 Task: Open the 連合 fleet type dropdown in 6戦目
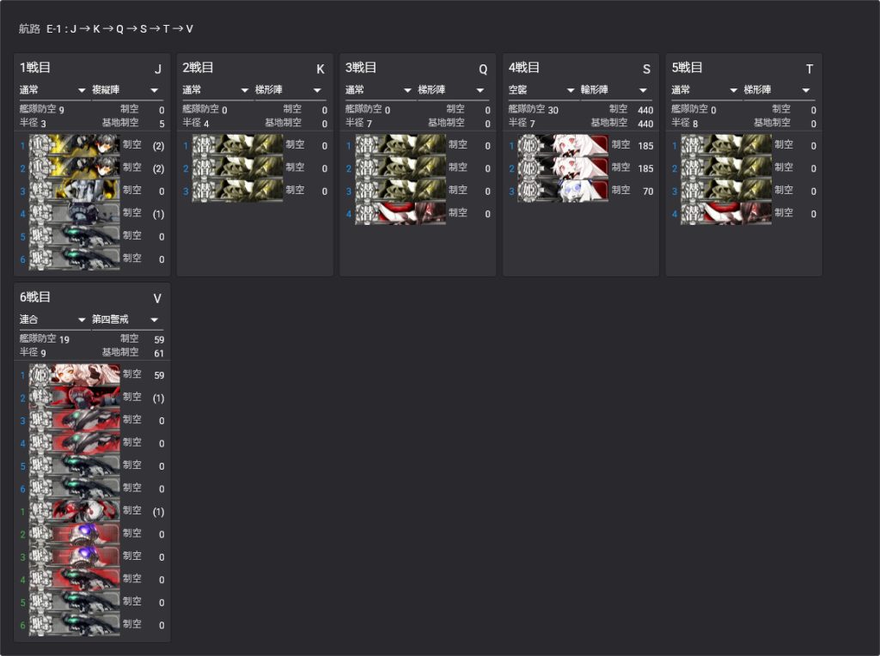(53, 319)
